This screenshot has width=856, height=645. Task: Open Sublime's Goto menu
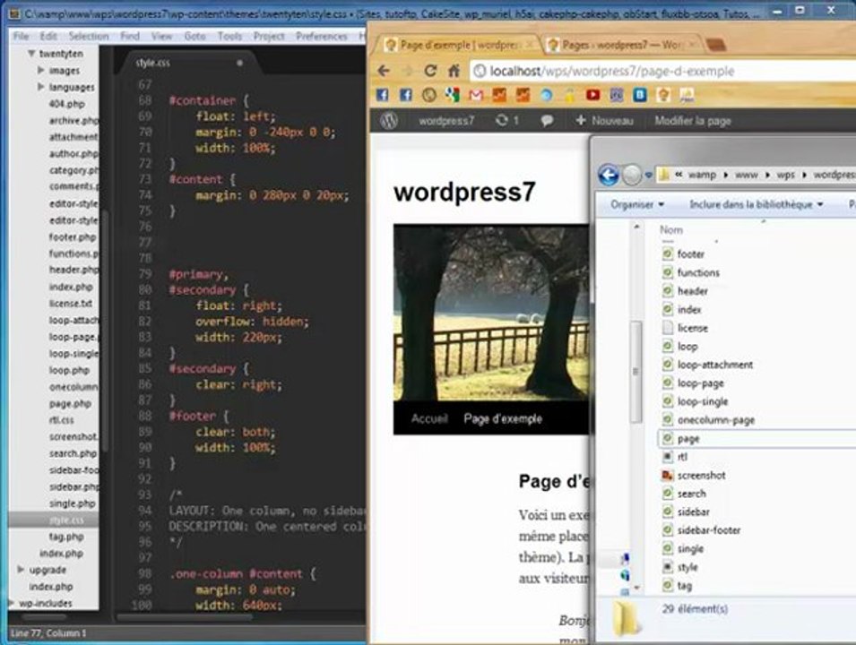pyautogui.click(x=195, y=36)
